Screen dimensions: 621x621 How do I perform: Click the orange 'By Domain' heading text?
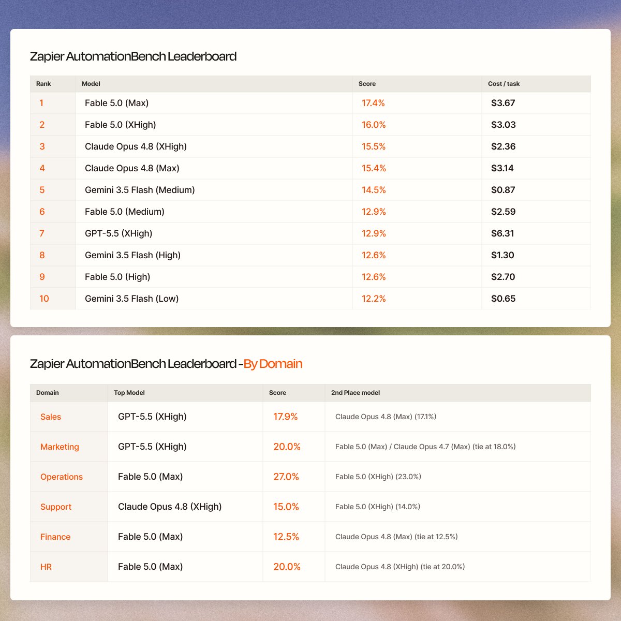(273, 364)
